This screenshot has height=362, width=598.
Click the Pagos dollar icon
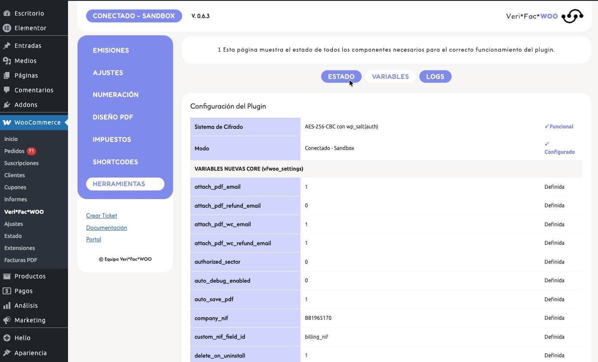click(x=7, y=291)
